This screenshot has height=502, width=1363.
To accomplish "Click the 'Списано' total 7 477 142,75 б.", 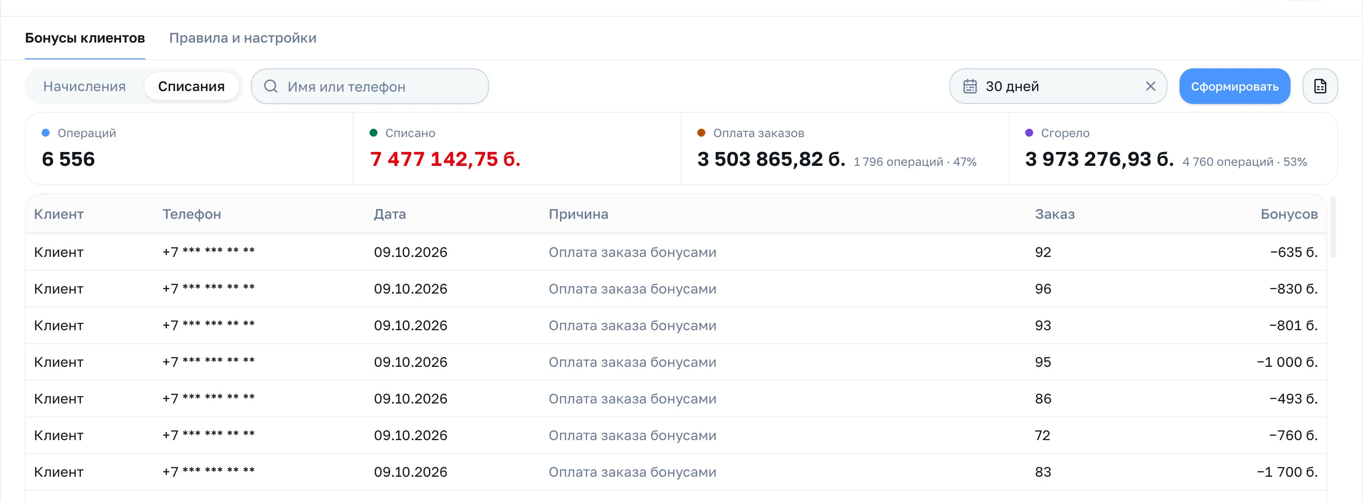I will click(x=445, y=159).
